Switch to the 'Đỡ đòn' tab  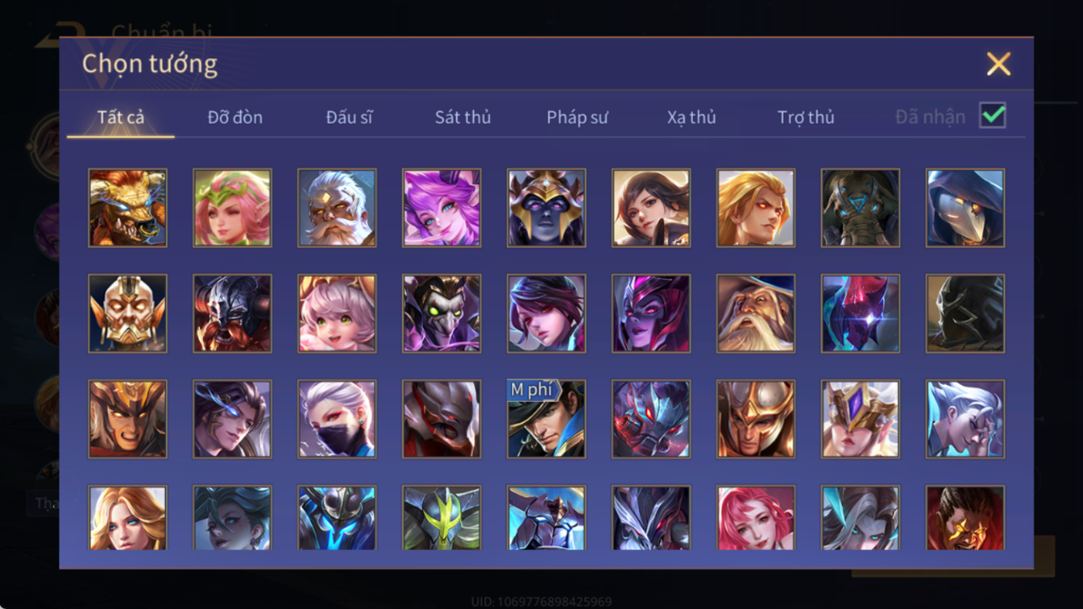(235, 117)
